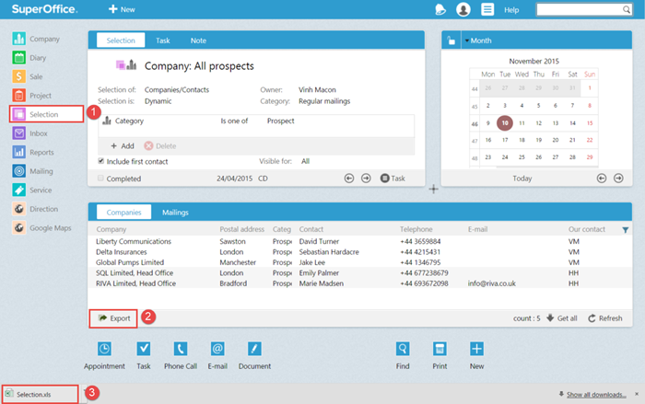Toggle the Completed checkbox
The width and height of the screenshot is (645, 404).
[100, 178]
